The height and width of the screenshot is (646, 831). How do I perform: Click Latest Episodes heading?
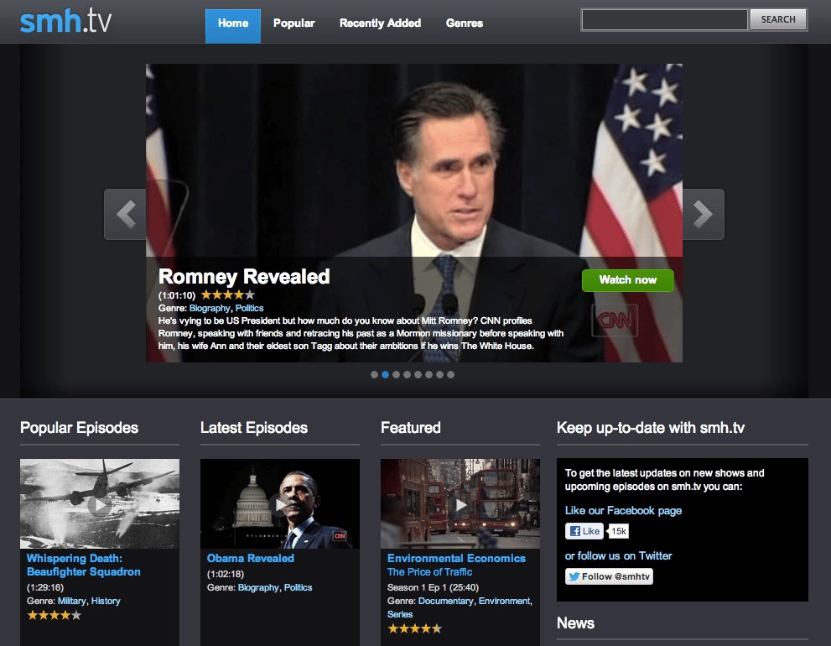254,428
